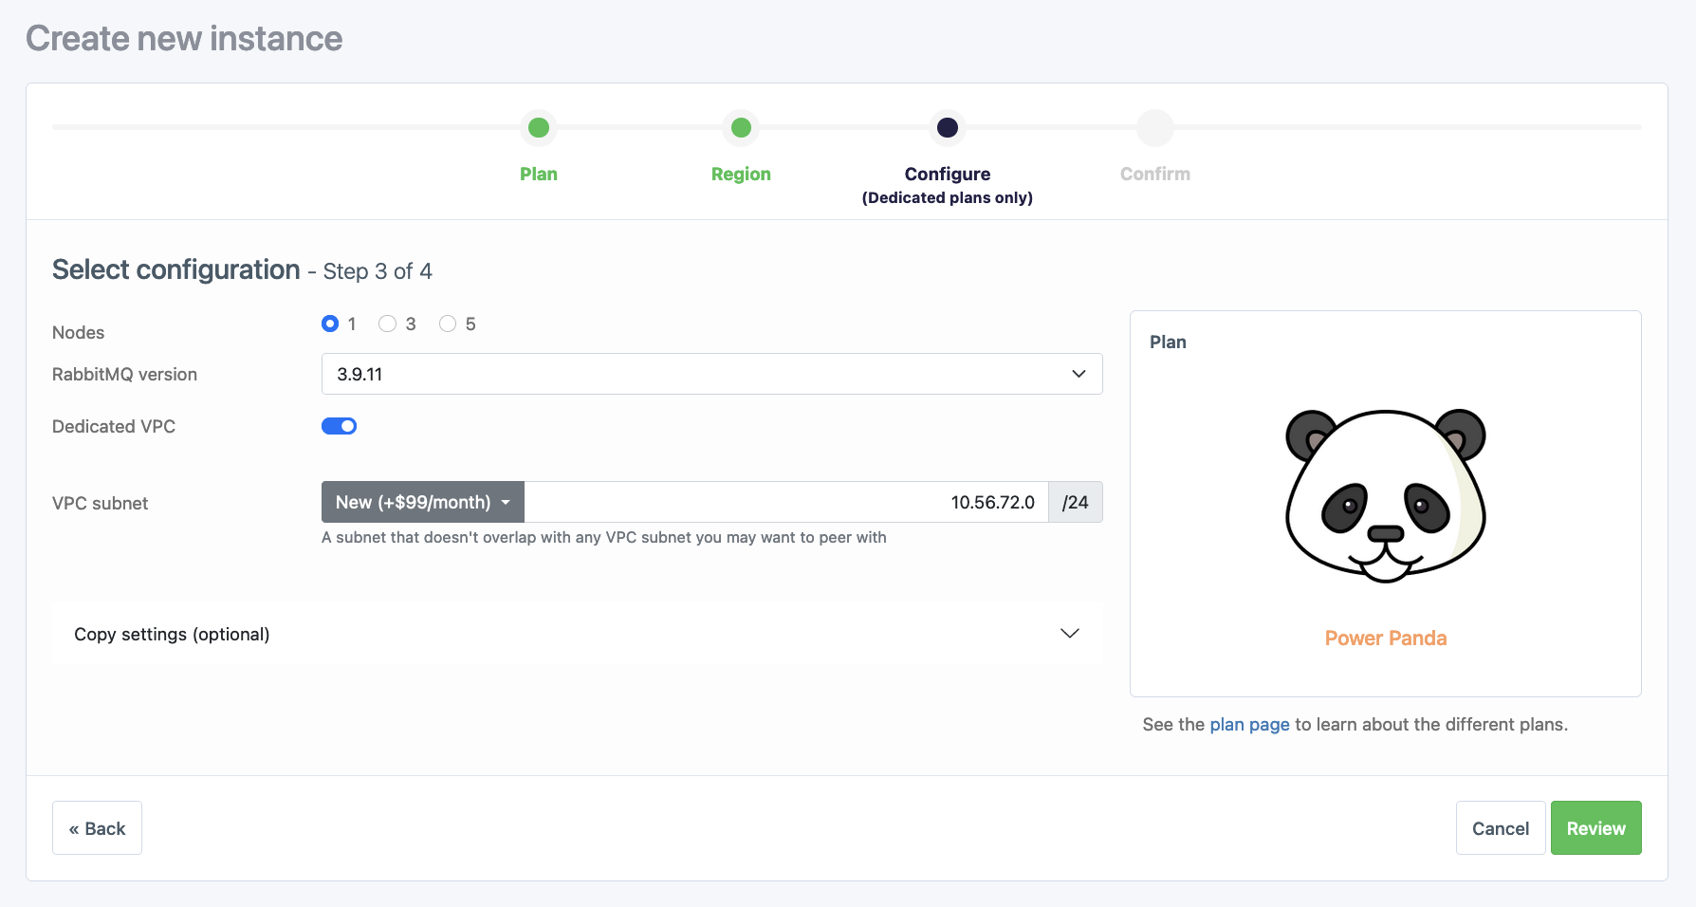Viewport: 1696px width, 907px height.
Task: Expand Copy settings (optional) section
Action: 577,634
